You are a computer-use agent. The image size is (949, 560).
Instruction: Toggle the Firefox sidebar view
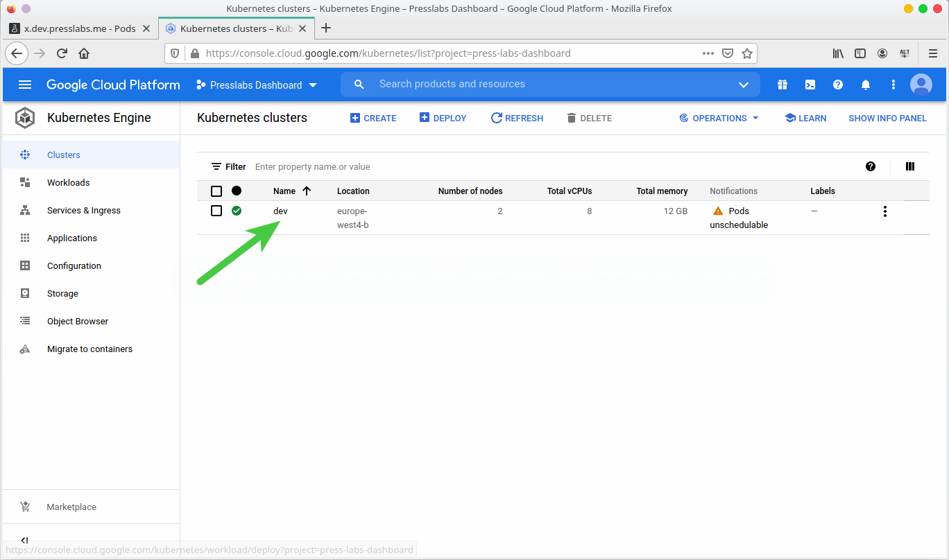click(860, 53)
